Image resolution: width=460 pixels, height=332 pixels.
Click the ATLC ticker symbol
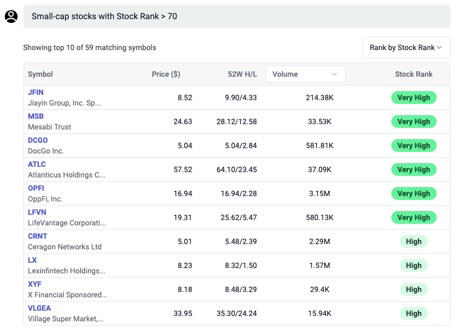37,164
